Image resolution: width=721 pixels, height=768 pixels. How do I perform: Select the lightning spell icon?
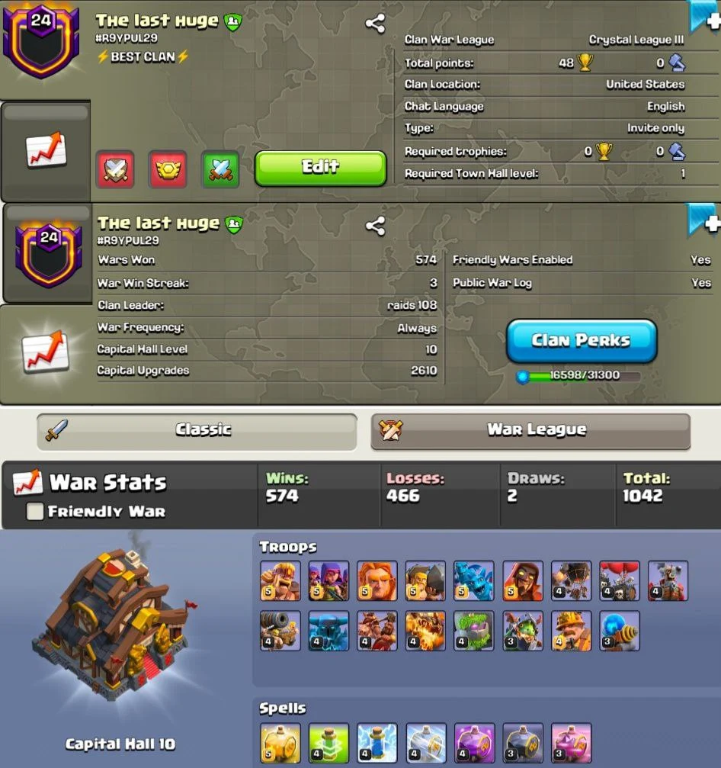(377, 743)
